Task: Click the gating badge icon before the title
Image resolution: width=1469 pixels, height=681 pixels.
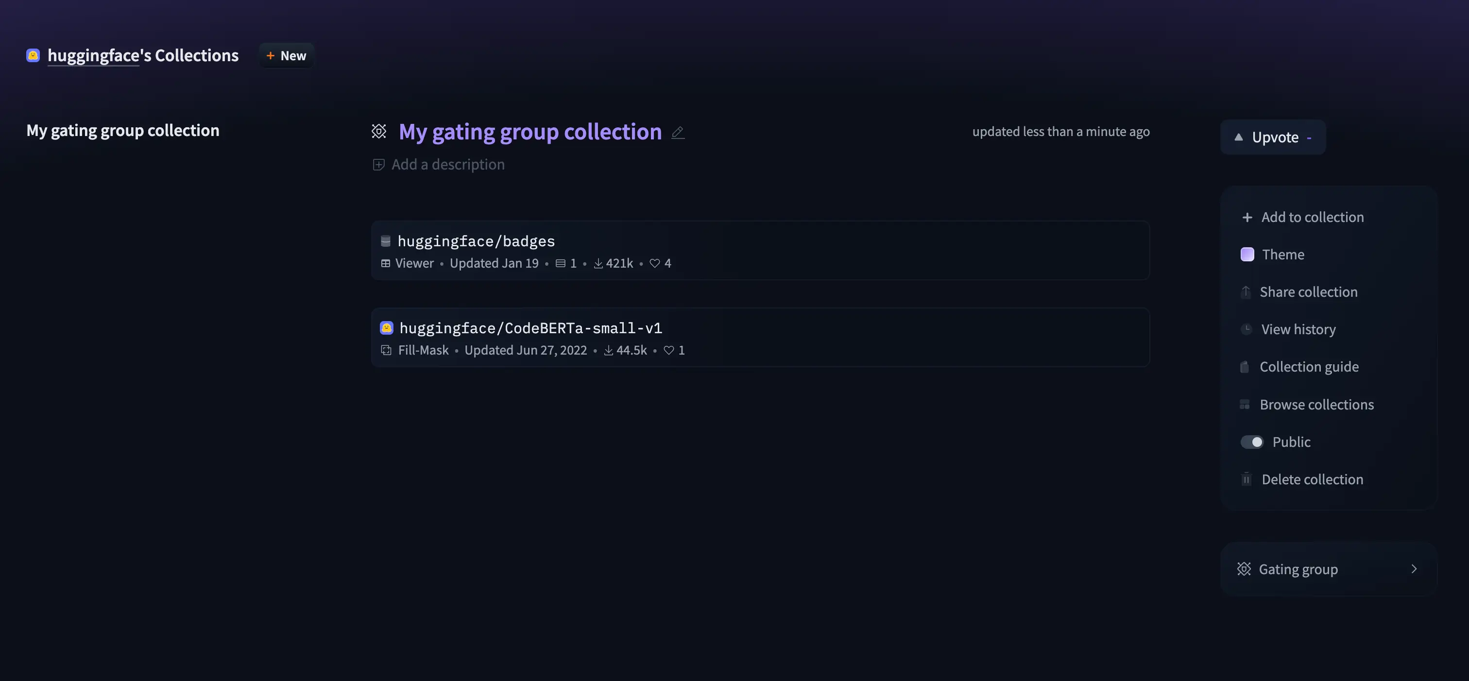Action: pos(378,132)
